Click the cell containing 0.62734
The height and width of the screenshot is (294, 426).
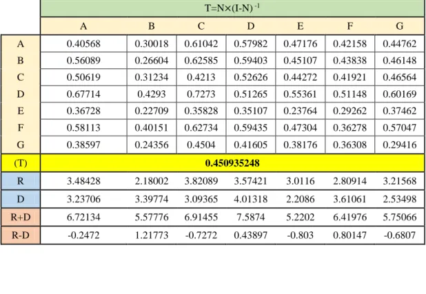tap(201, 128)
